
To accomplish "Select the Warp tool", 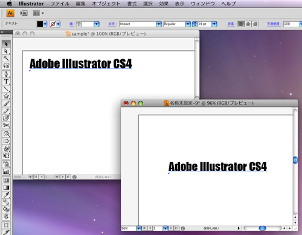I will tap(6, 148).
